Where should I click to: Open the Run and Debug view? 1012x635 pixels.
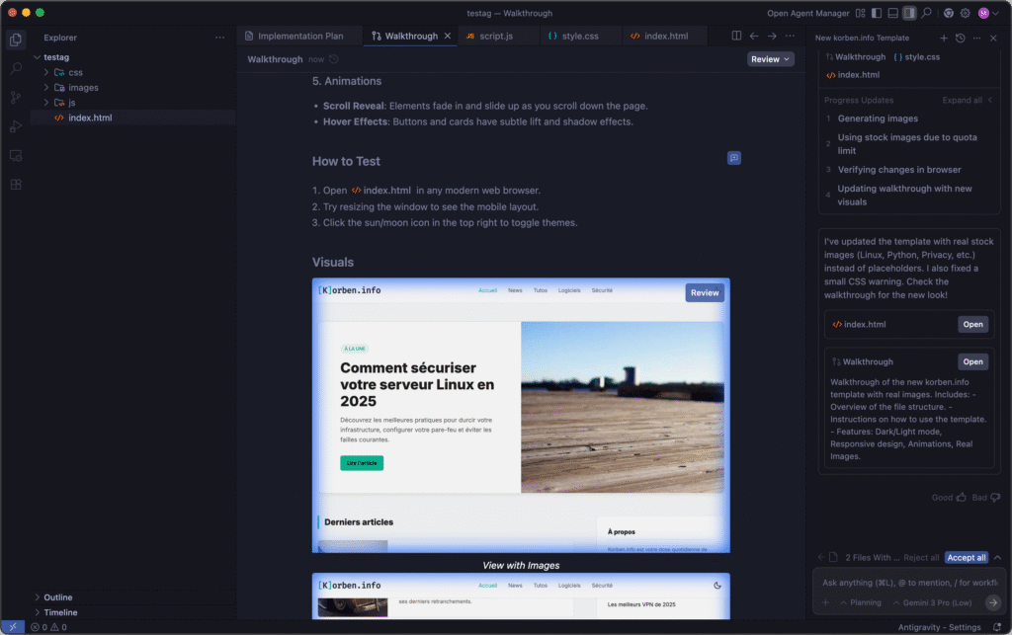coord(16,126)
